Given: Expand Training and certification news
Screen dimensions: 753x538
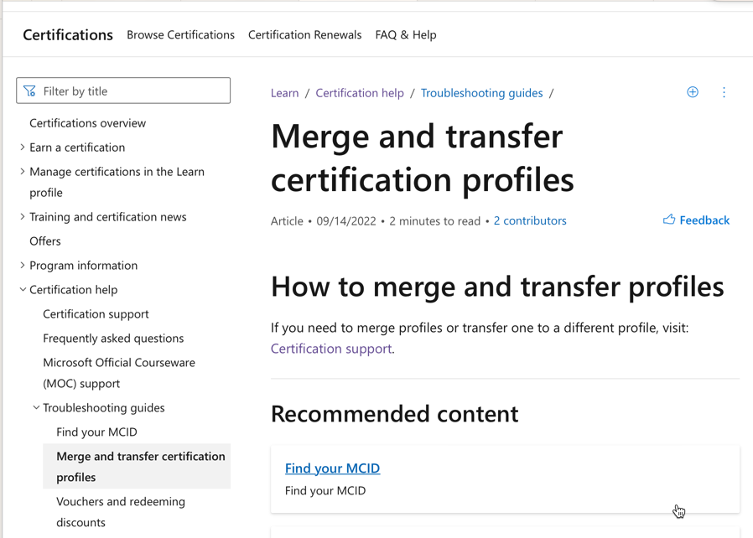Looking at the screenshot, I should pos(22,217).
